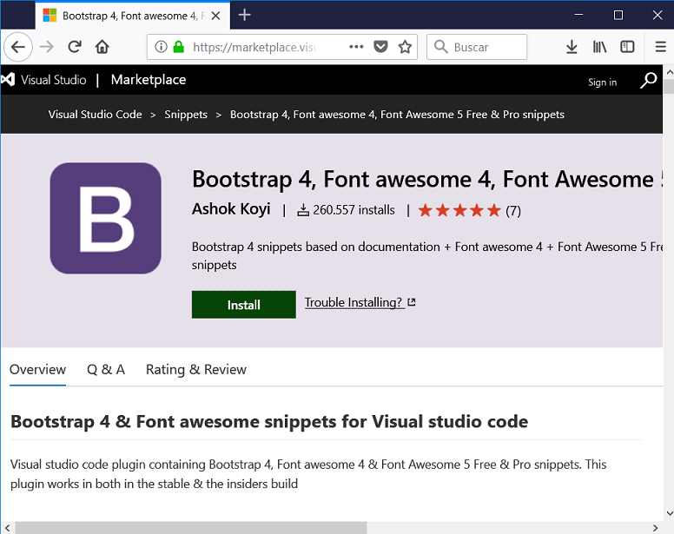Open the Snippets breadcrumb category

coord(186,115)
